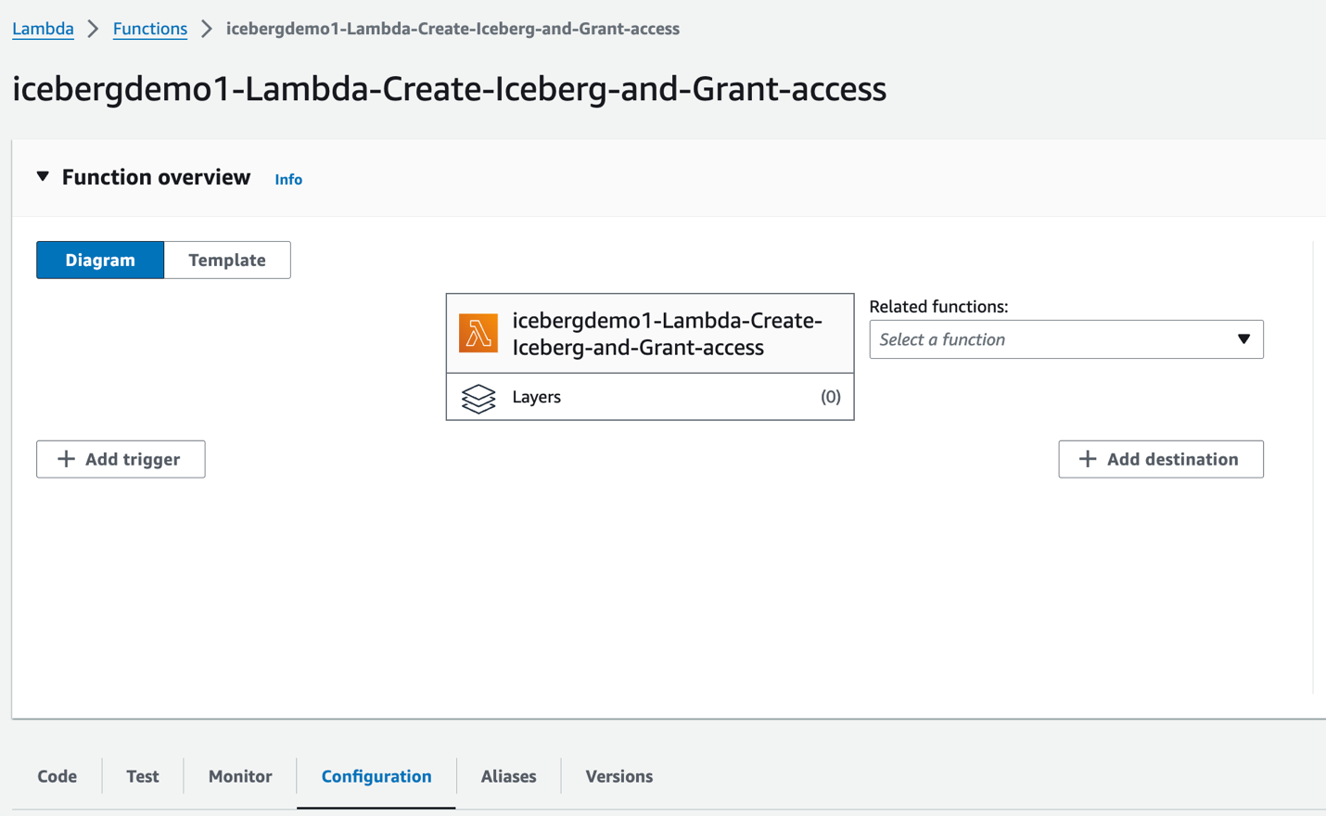Select the Configuration tab
1326x816 pixels.
(376, 776)
